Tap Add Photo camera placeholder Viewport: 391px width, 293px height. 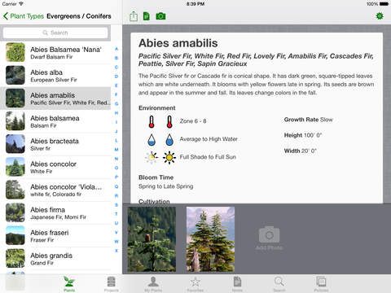pyautogui.click(x=269, y=238)
